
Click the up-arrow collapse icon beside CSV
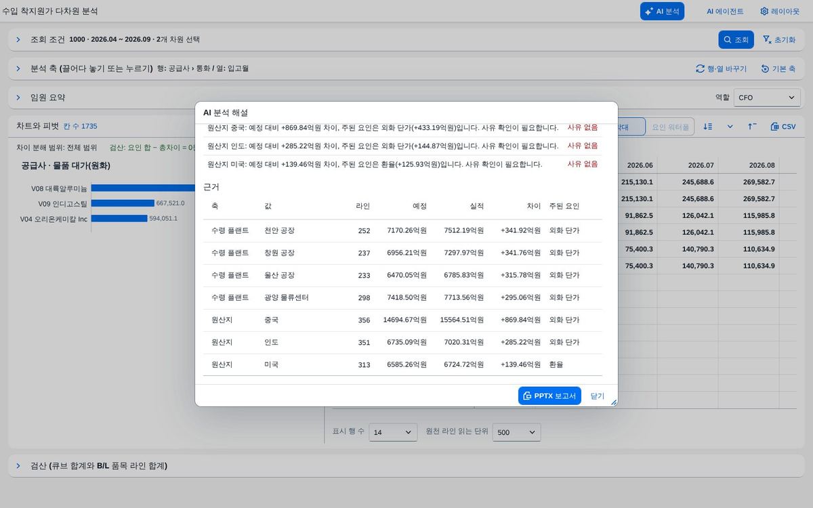pyautogui.click(x=752, y=127)
